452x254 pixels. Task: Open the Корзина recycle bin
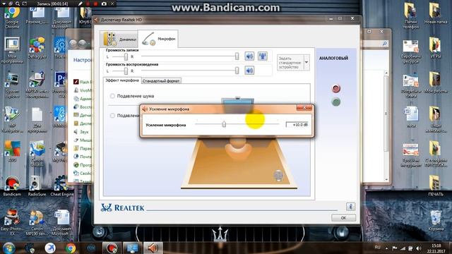tap(436, 221)
